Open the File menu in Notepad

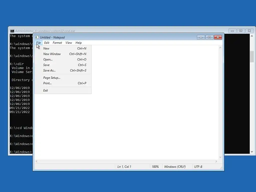click(x=38, y=43)
